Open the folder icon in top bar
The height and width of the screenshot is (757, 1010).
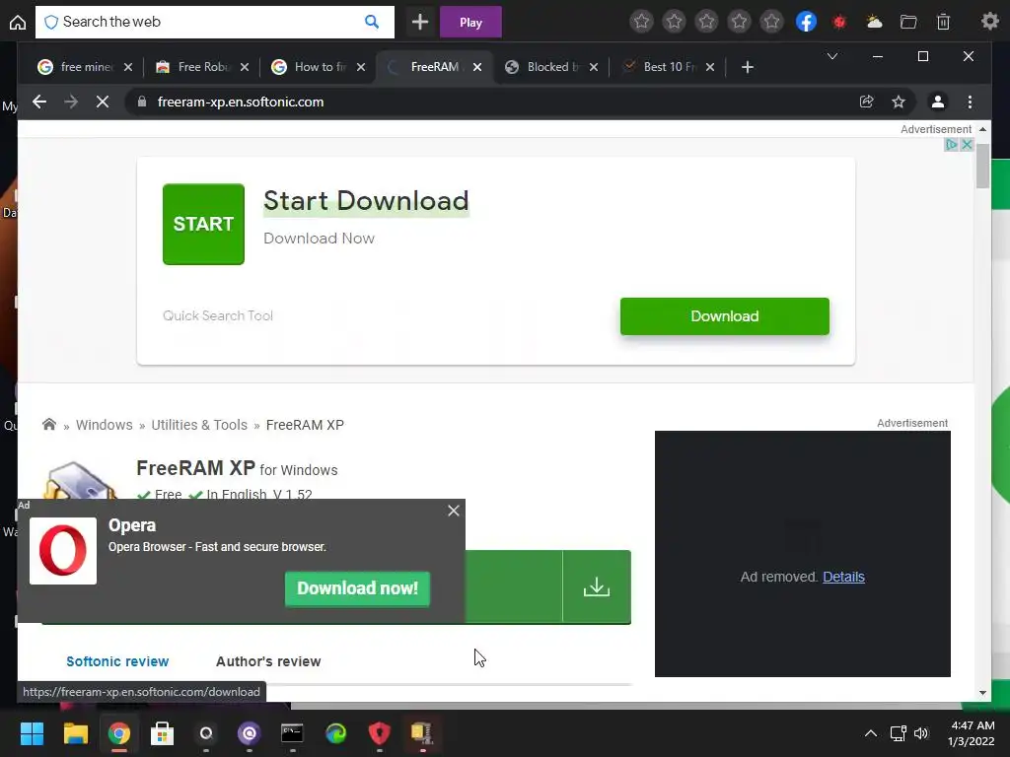(908, 22)
